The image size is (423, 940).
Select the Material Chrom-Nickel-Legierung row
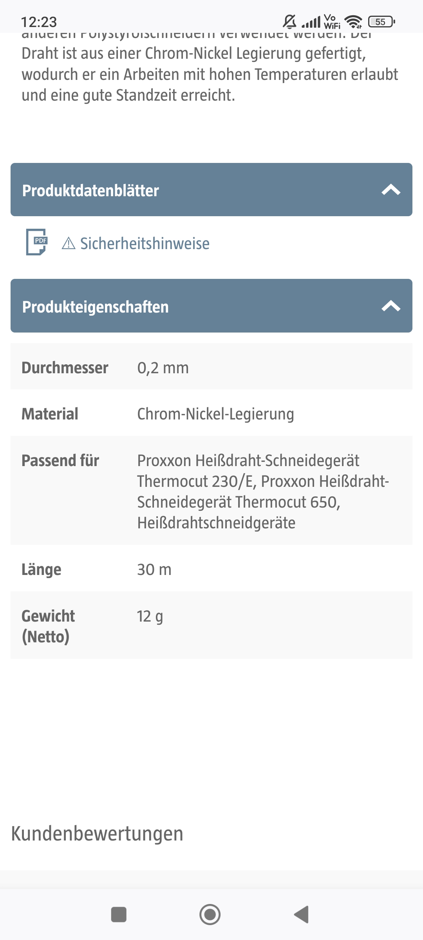click(x=211, y=413)
